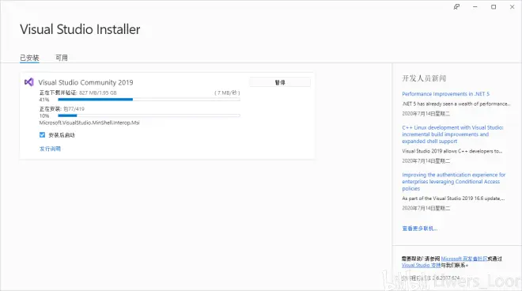
Task: Open the Improving the authentication experience article
Action: pos(453,181)
